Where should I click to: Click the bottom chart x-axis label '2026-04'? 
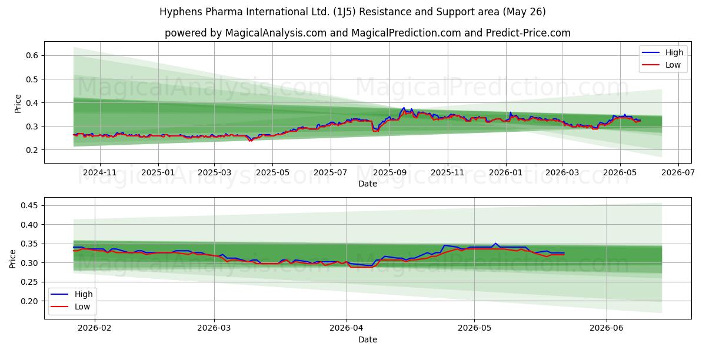click(x=347, y=329)
